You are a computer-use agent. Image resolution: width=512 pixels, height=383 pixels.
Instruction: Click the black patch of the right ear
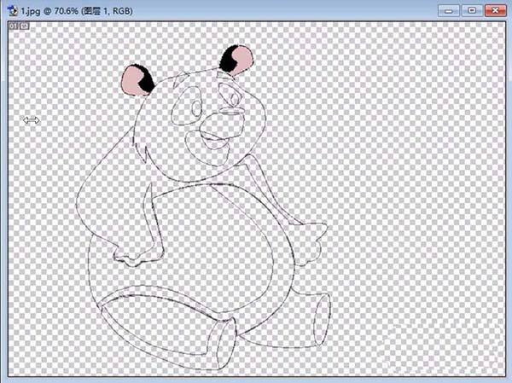(x=228, y=59)
